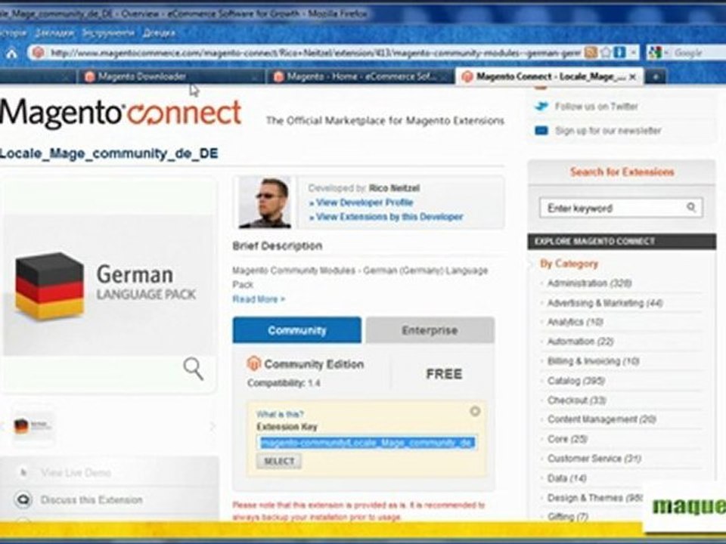The width and height of the screenshot is (726, 544).
Task: Open the Content Management category
Action: click(601, 419)
